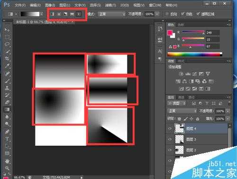Select the Type tool
Image resolution: width=237 pixels, height=179 pixels.
7,139
